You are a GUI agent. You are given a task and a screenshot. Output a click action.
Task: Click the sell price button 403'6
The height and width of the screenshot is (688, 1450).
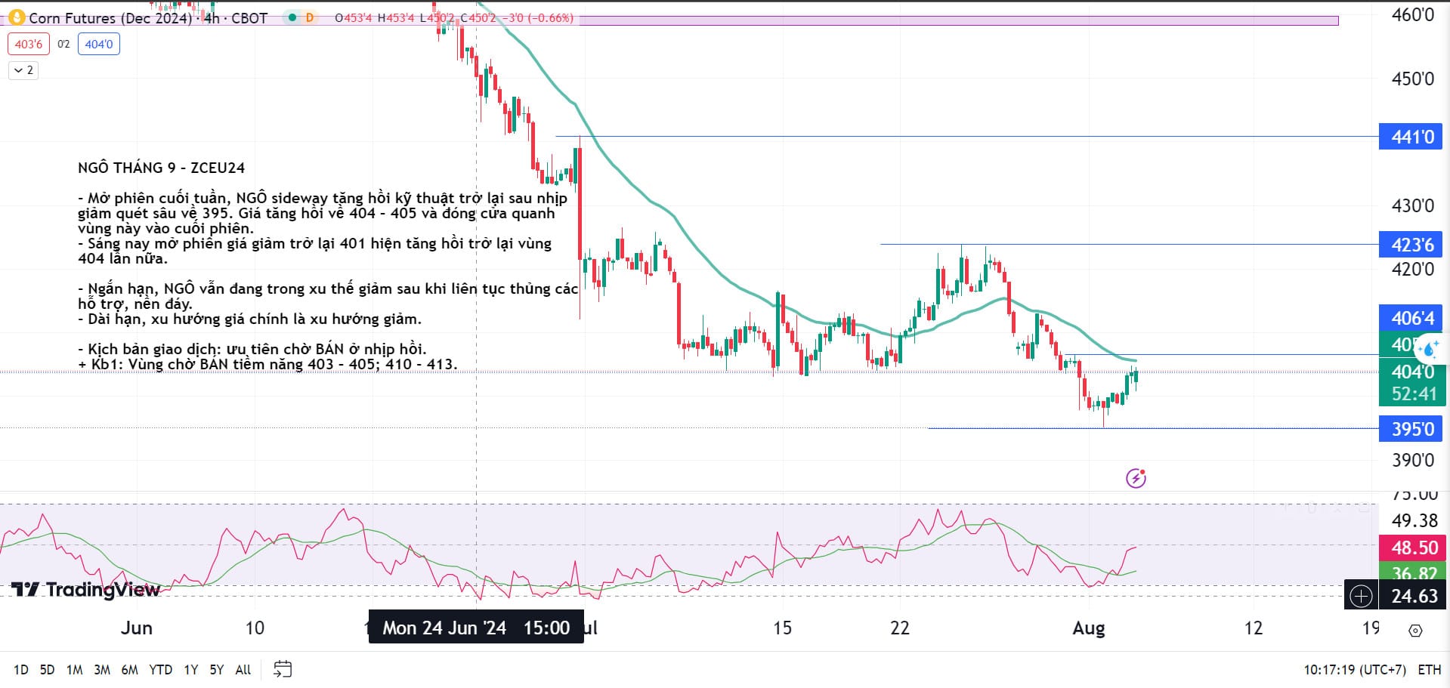(x=29, y=44)
